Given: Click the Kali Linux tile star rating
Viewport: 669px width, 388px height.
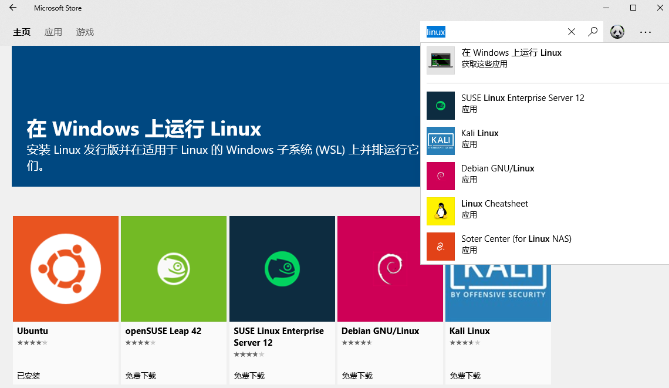Looking at the screenshot, I should coord(465,342).
